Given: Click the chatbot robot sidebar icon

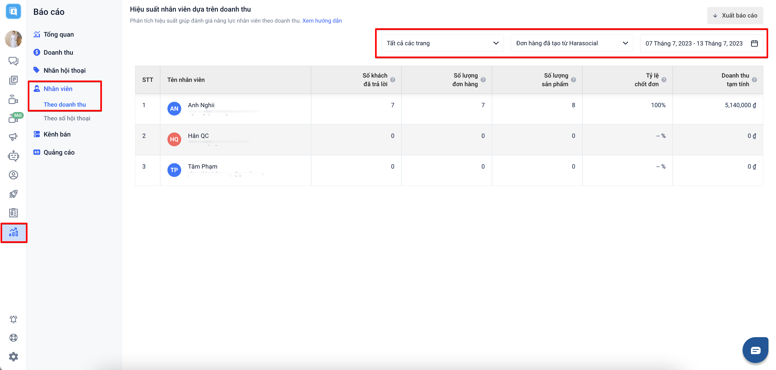Looking at the screenshot, I should pos(13,156).
